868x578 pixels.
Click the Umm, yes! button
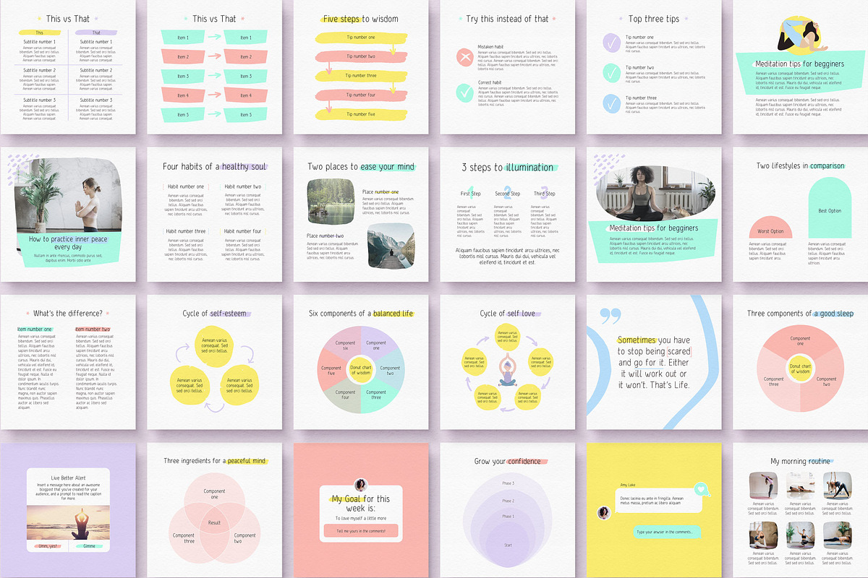pos(48,546)
